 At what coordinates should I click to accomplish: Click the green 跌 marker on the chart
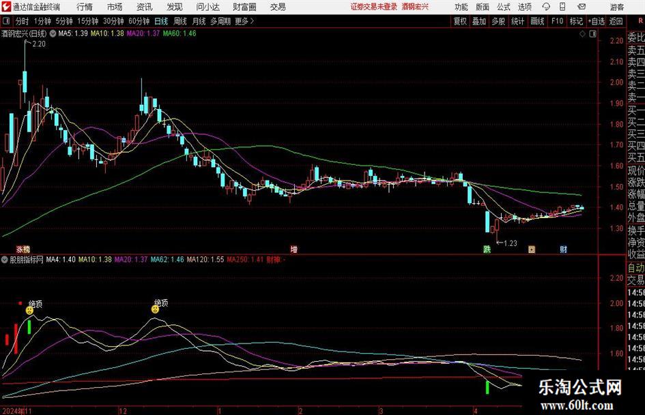coord(487,249)
